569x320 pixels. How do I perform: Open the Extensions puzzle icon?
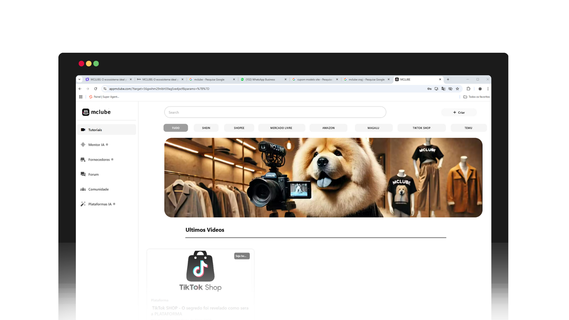(468, 89)
